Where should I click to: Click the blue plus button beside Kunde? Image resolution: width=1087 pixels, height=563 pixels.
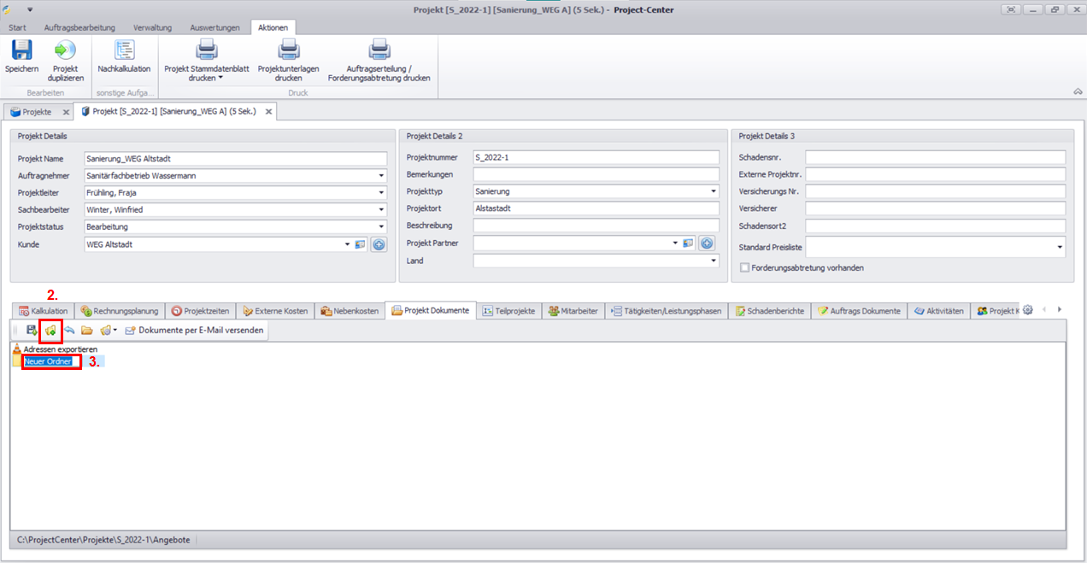click(378, 244)
